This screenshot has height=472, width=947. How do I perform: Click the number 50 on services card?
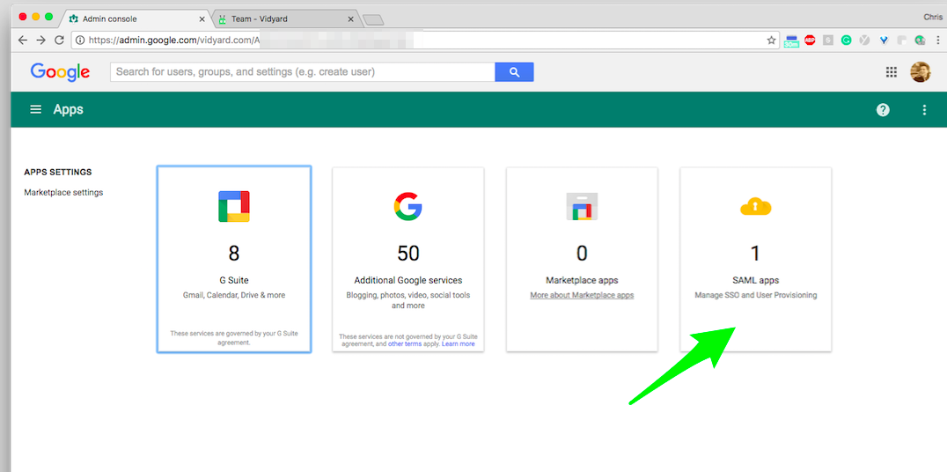tap(407, 254)
